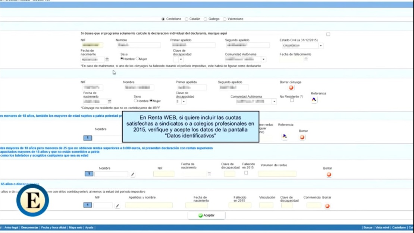Viewport: 414px width, 233px height.
Task: Click the Borrar cónyuge delete icon
Action: [x=291, y=88]
